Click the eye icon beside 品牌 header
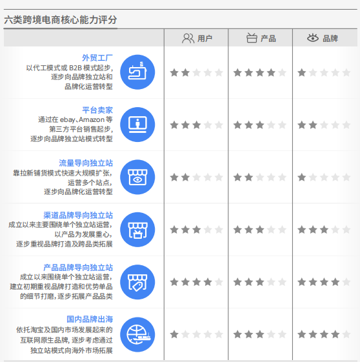Image resolution: width=360 pixels, height=362 pixels. click(313, 38)
